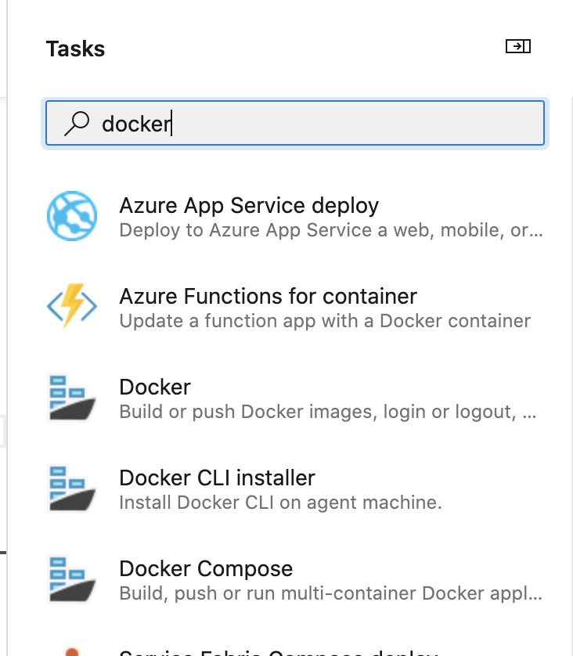This screenshot has height=656, width=573.
Task: Click 'Deploy to Azure App Service' description
Action: tap(331, 230)
